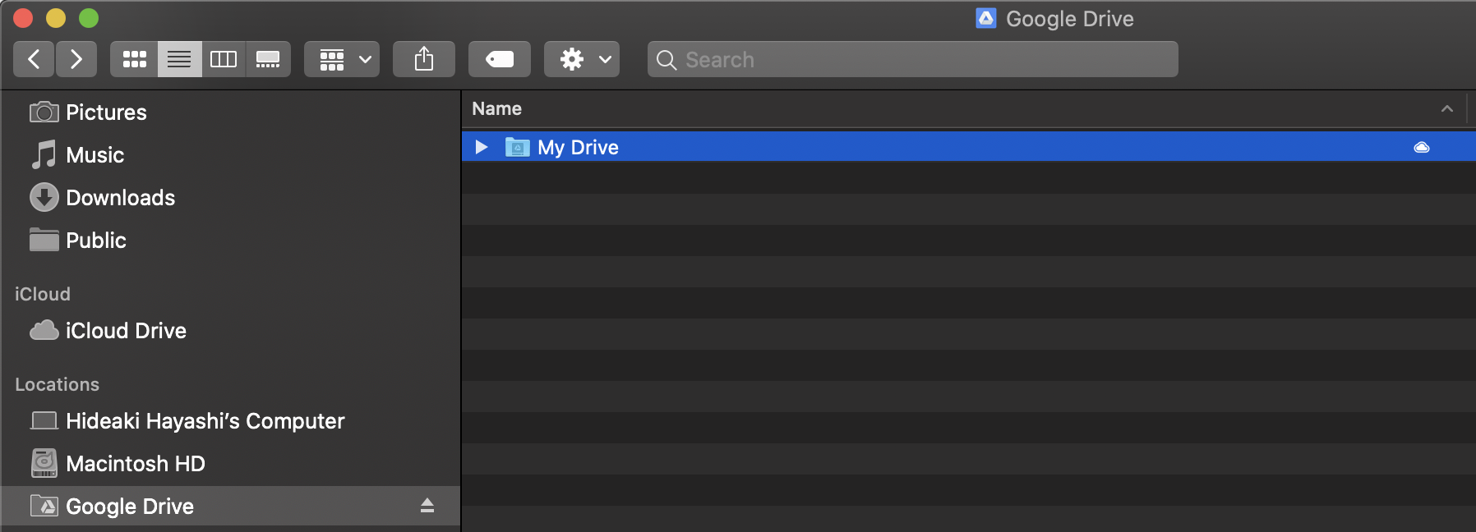
Task: Click the Locations section header
Action: (x=57, y=384)
